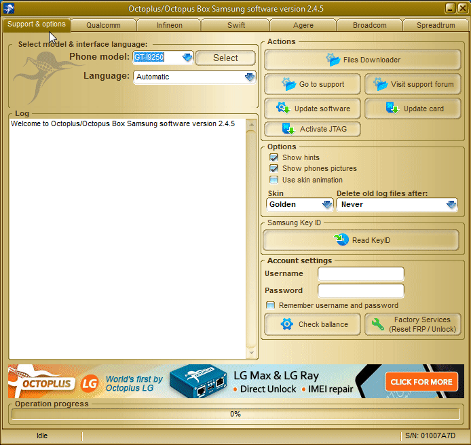471x445 pixels.
Task: Click the Activate JTAG icon
Action: (288, 129)
